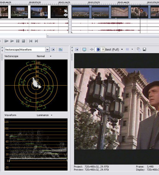Image resolution: width=159 pixels, height=175 pixels.
Task: Go to start of project
Action: coord(31,41)
